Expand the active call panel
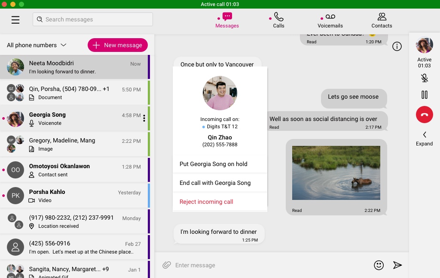Viewport: 440px width, 278px height. click(424, 139)
